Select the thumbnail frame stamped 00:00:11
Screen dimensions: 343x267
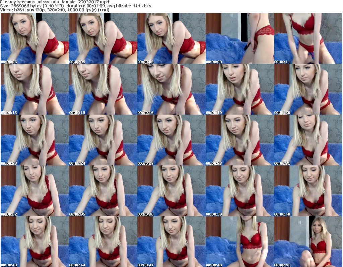point(308,38)
